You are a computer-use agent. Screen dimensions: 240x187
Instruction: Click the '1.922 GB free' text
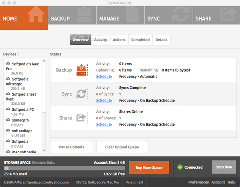(x=114, y=174)
